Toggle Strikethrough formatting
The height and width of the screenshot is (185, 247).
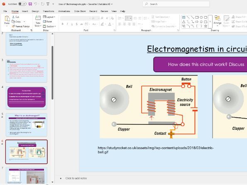coord(81,24)
